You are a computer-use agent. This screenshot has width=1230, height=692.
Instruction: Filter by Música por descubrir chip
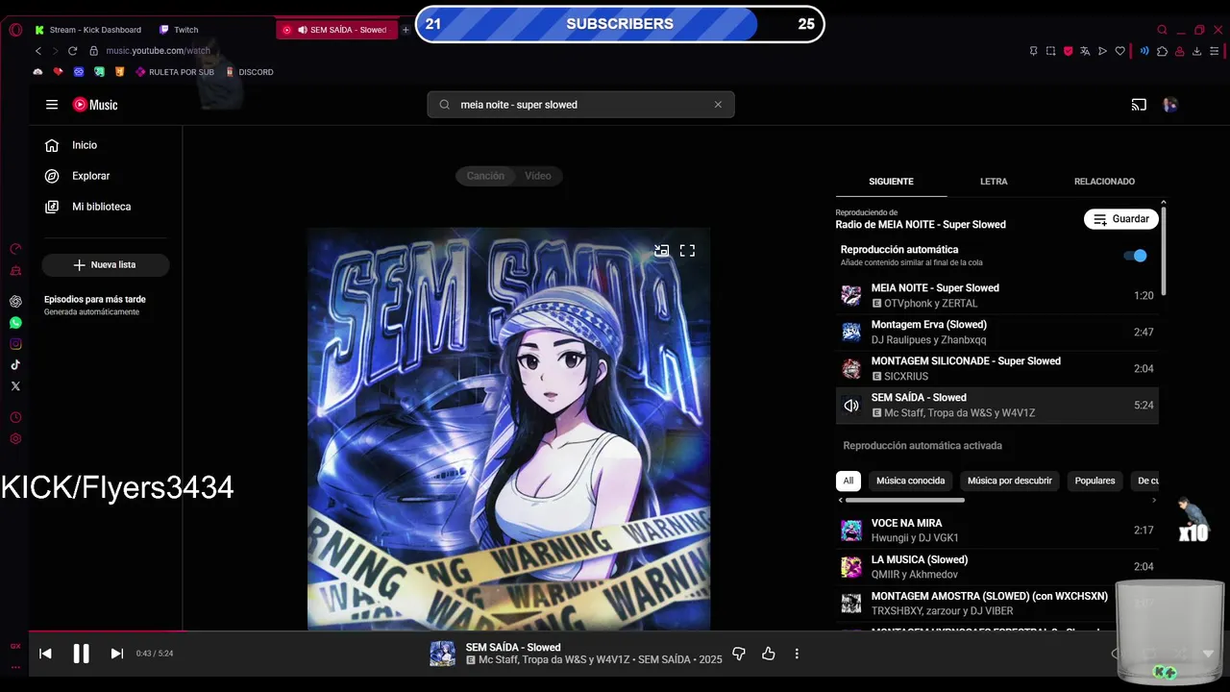click(1009, 481)
